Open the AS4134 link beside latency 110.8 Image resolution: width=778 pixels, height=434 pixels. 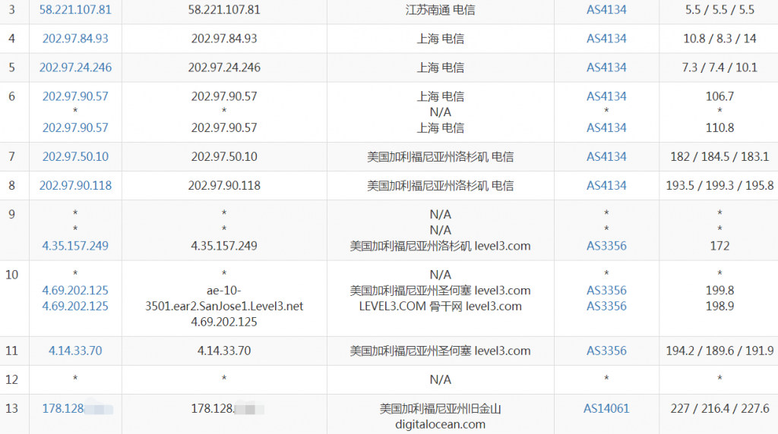tap(606, 127)
